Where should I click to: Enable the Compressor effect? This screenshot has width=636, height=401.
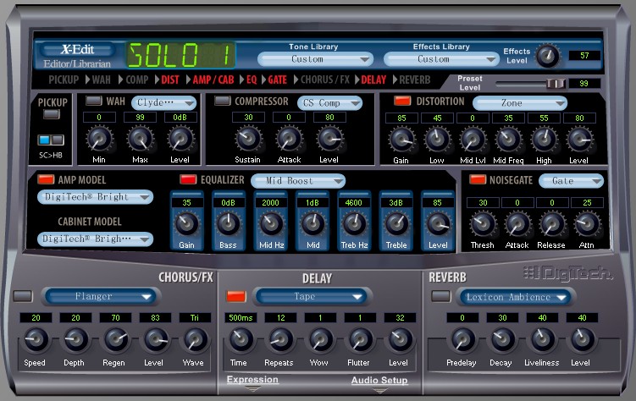pyautogui.click(x=222, y=101)
